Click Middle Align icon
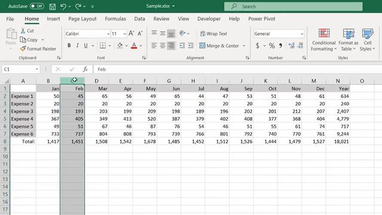The height and width of the screenshot is (215, 382). pyautogui.click(x=162, y=33)
